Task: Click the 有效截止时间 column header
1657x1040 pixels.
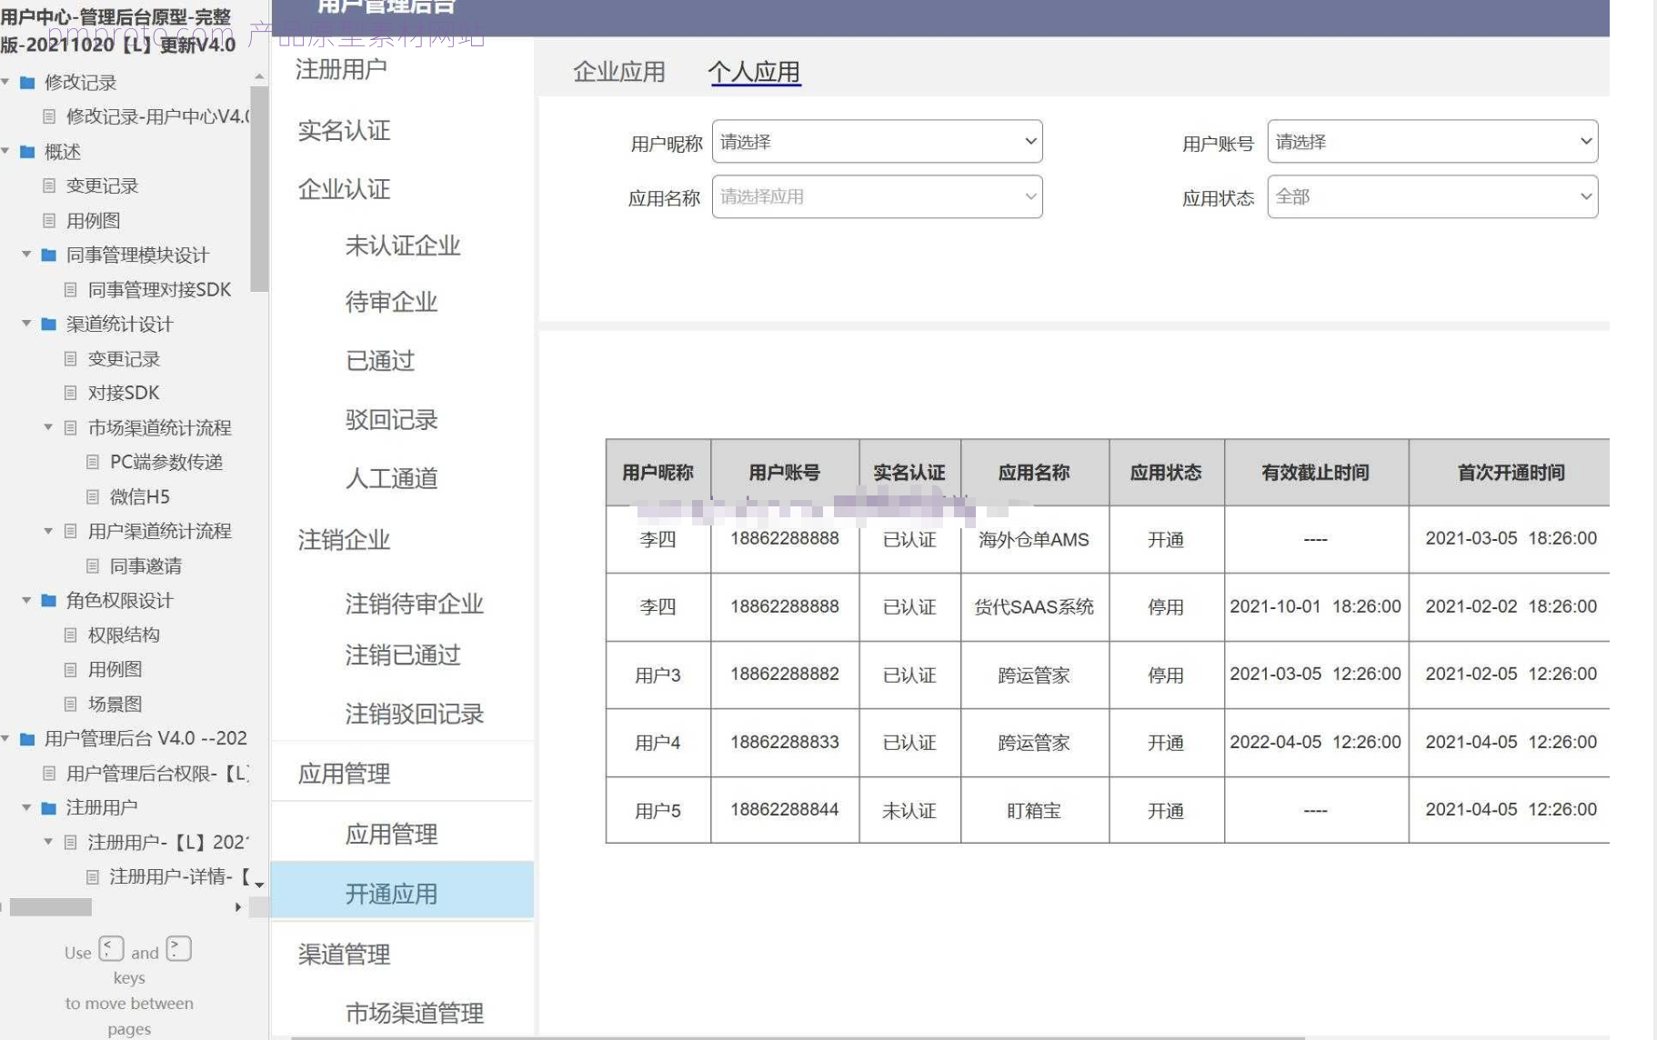Action: click(x=1315, y=473)
